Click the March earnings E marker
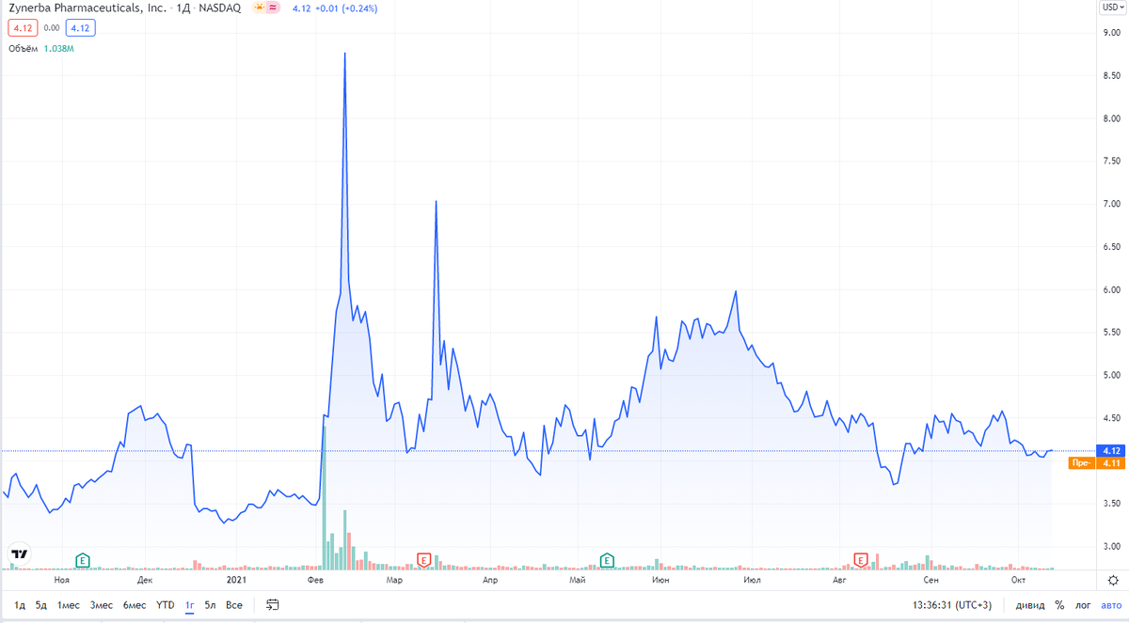Image resolution: width=1129 pixels, height=623 pixels. (x=423, y=561)
